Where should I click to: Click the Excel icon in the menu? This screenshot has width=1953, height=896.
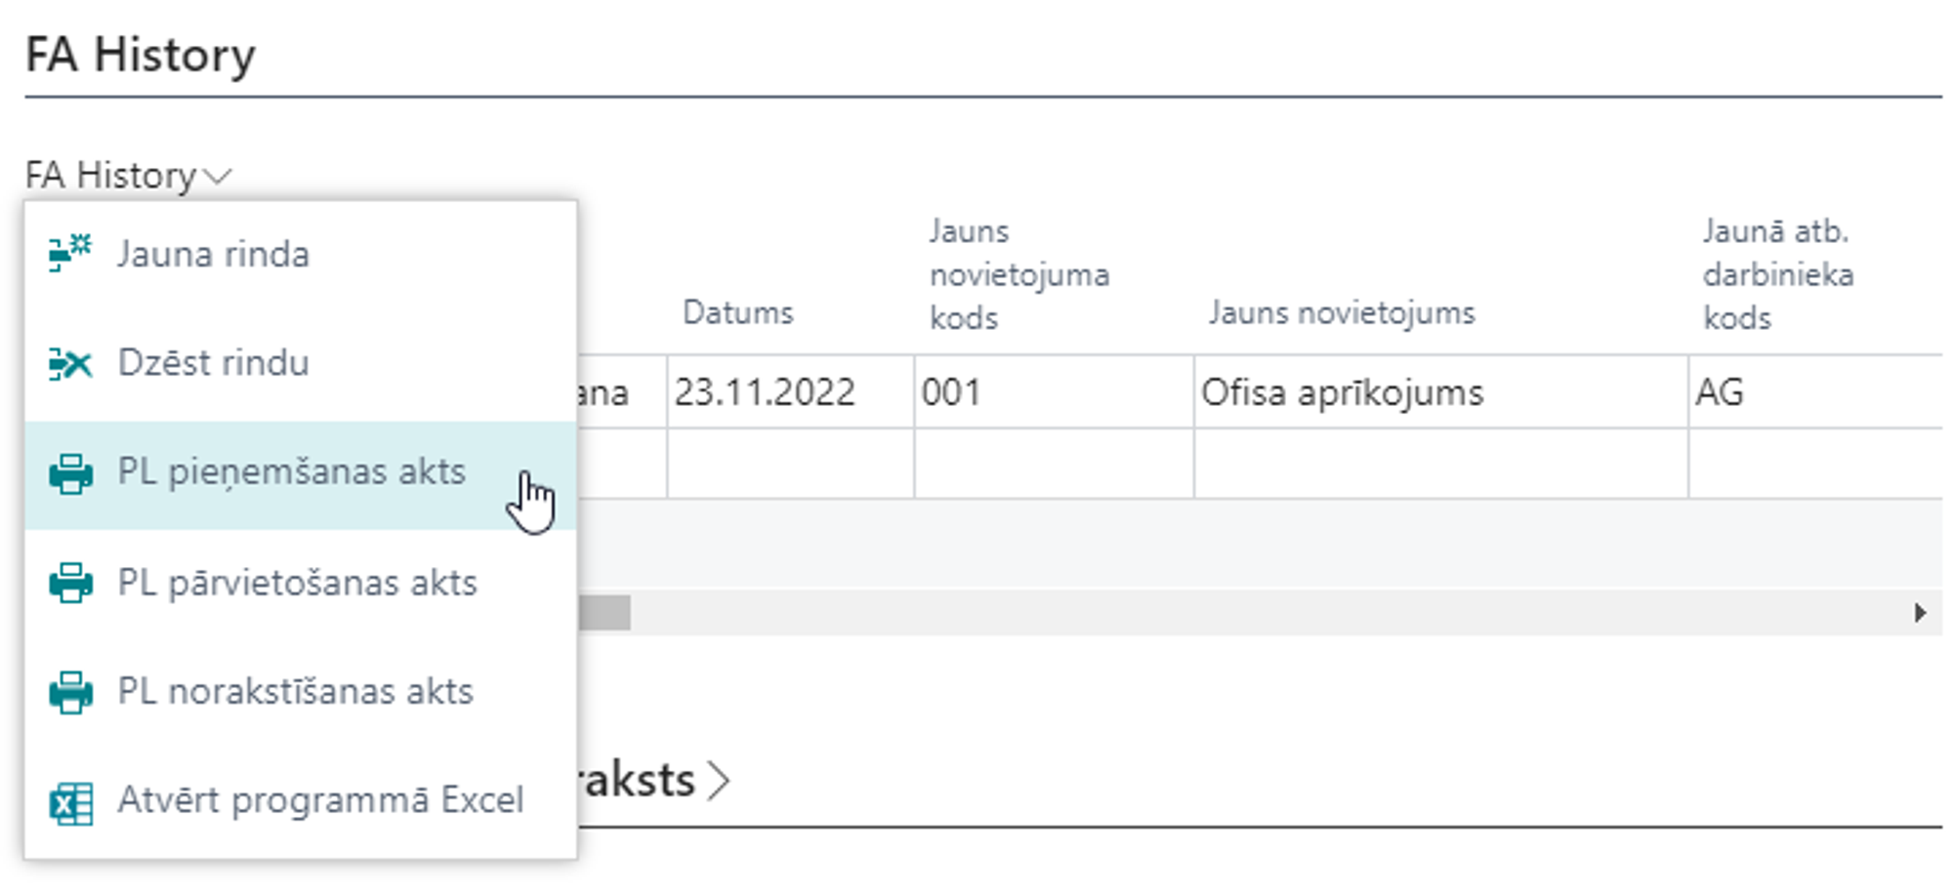tap(70, 802)
